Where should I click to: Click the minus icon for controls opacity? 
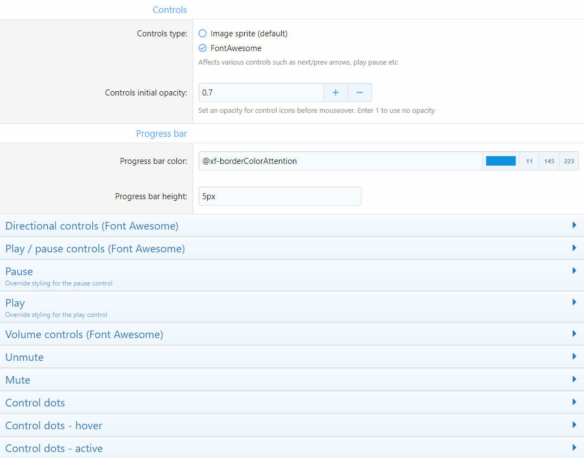click(x=359, y=93)
